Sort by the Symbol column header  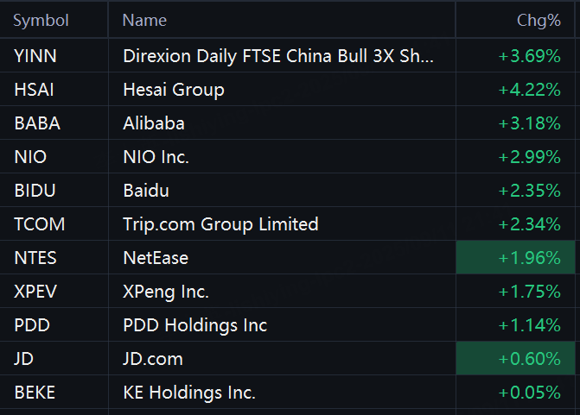41,21
